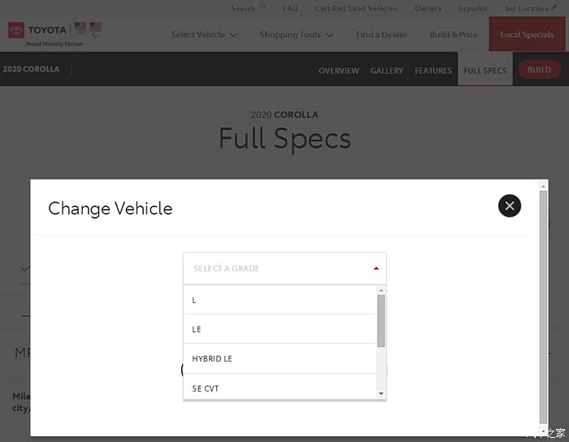
Task: Select the Full Specs tab
Action: [x=485, y=69]
